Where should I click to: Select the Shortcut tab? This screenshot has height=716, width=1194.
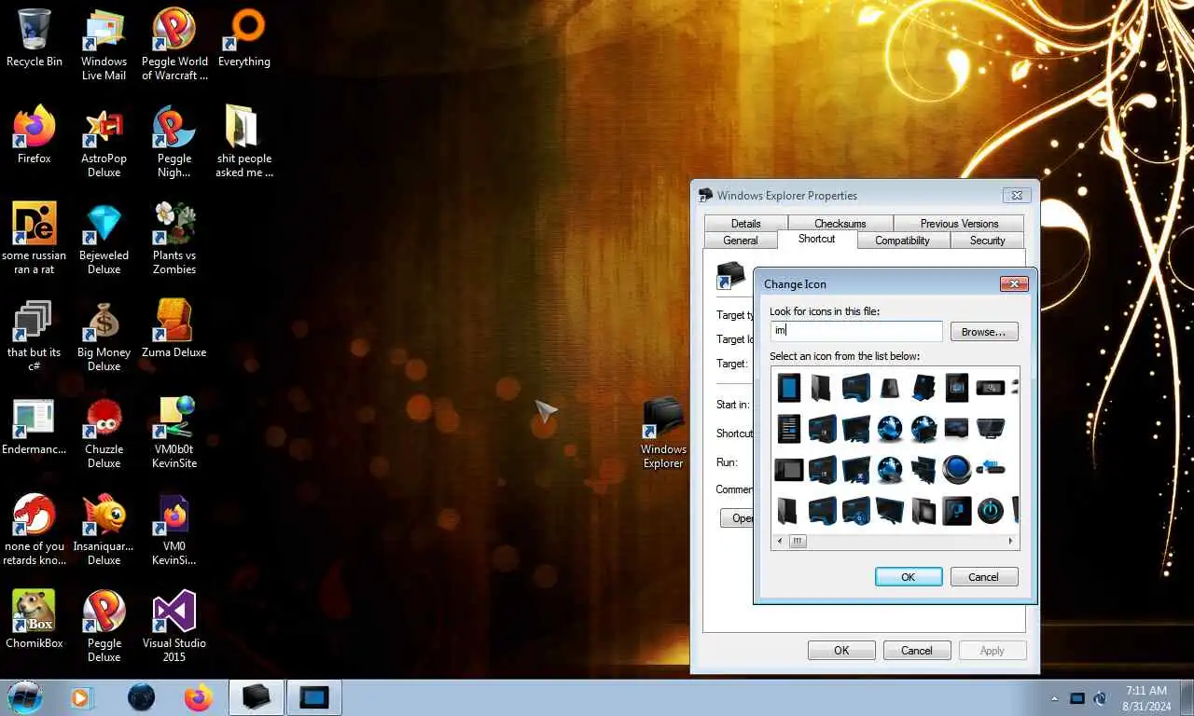click(x=816, y=239)
